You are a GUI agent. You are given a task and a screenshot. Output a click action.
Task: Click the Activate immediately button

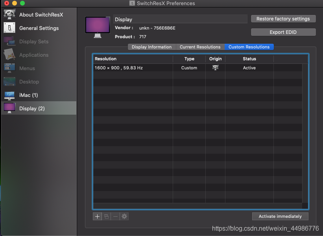280,216
